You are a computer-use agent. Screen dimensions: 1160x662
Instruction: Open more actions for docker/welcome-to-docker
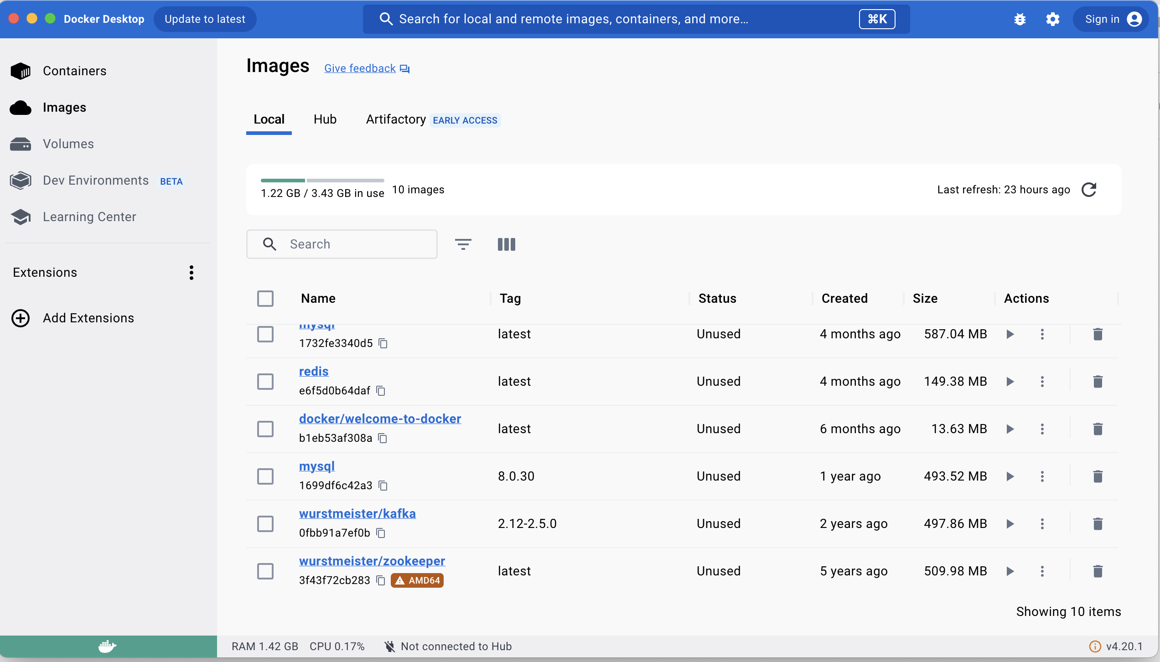[x=1042, y=429]
